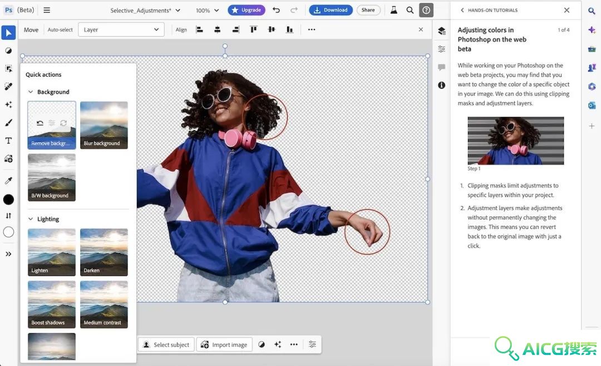This screenshot has height=366, width=601.
Task: Apply the B/W background quick action
Action: [x=52, y=177]
